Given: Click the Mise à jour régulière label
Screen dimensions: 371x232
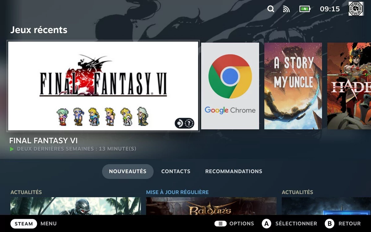Looking at the screenshot, I should (x=177, y=192).
